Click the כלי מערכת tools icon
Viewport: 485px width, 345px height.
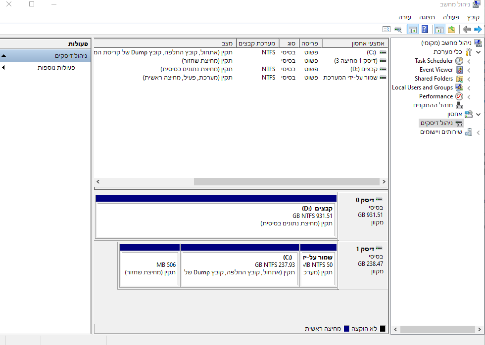tap(469, 52)
